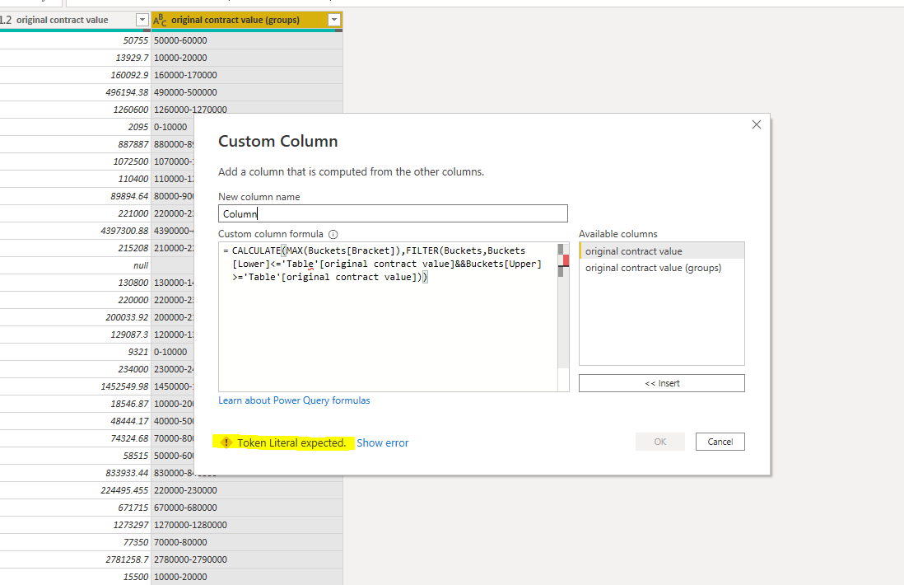Select 'original contract value' in Available columns
Viewport: 904px width, 585px height.
click(x=662, y=251)
